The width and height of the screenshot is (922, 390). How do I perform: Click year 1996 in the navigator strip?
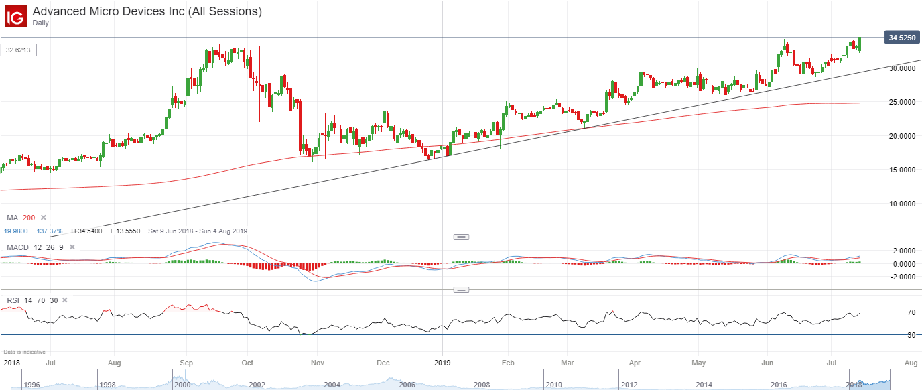click(x=34, y=385)
